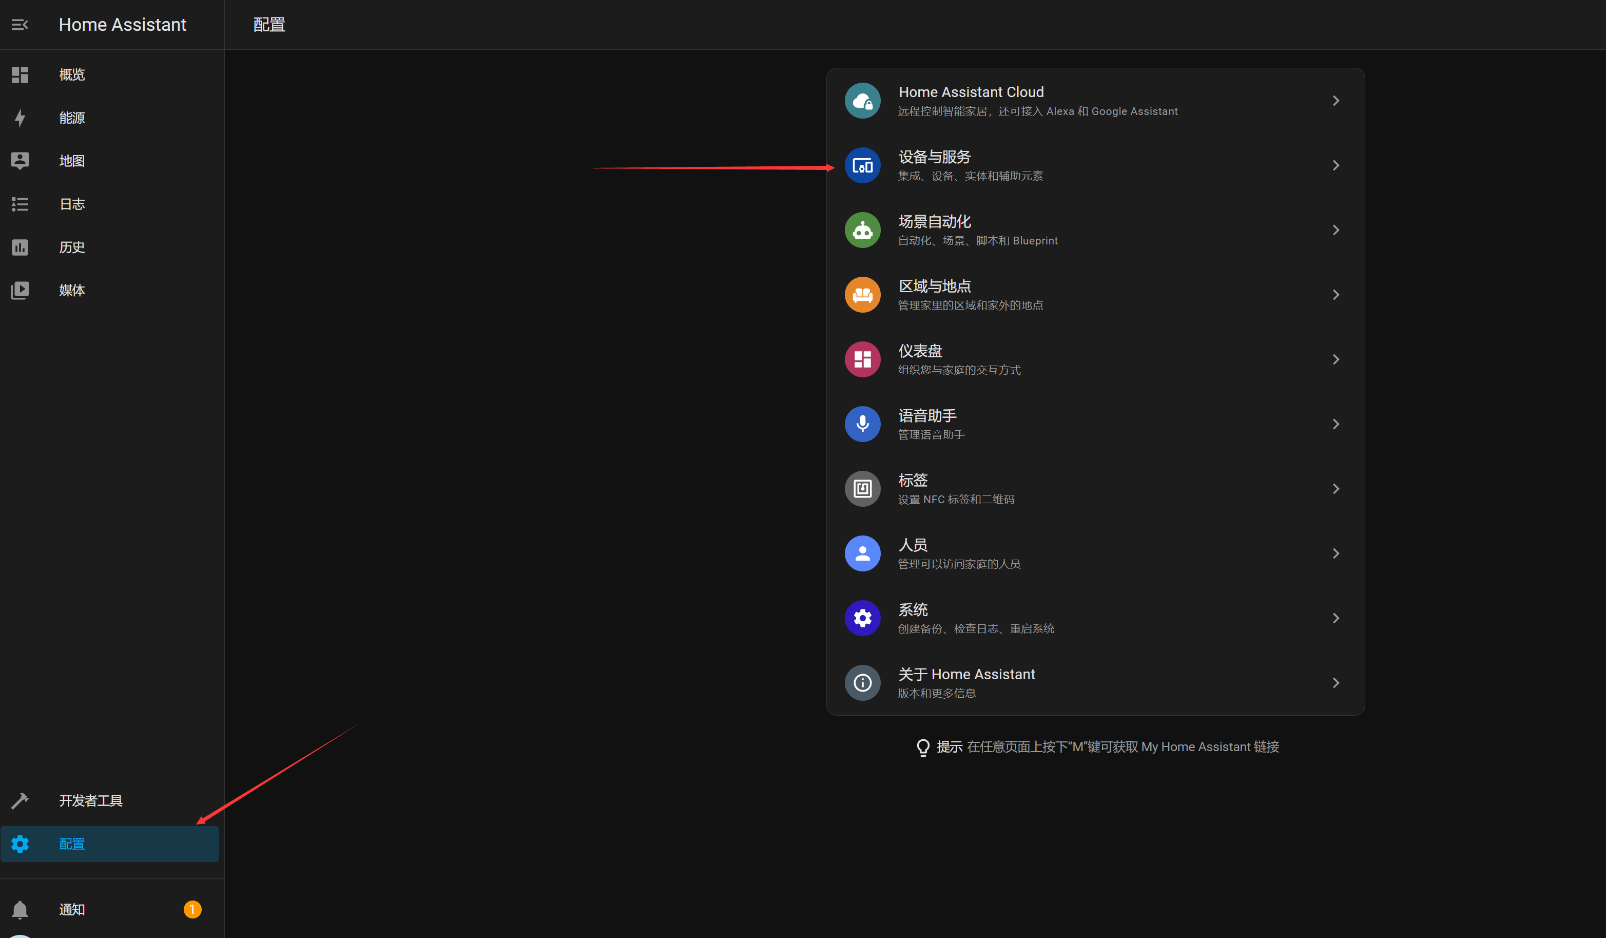Expand 关于 Home Assistant row chevron
1606x938 pixels.
coord(1336,683)
